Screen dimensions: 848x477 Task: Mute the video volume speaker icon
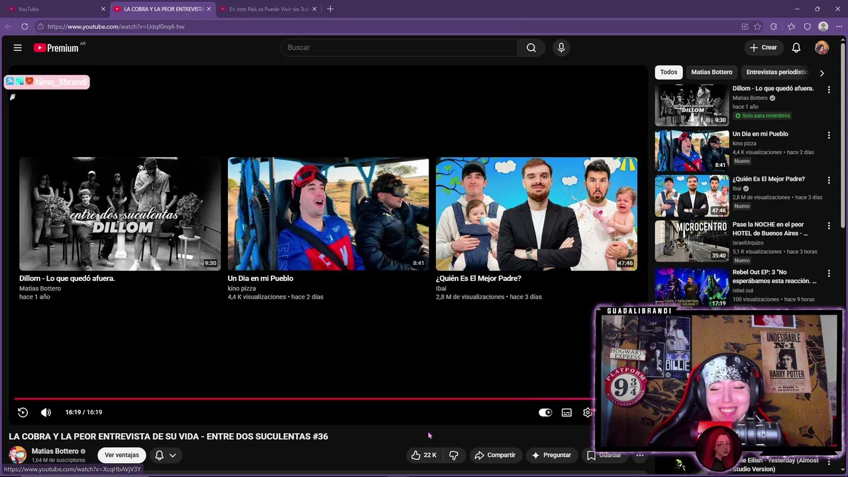coord(46,412)
